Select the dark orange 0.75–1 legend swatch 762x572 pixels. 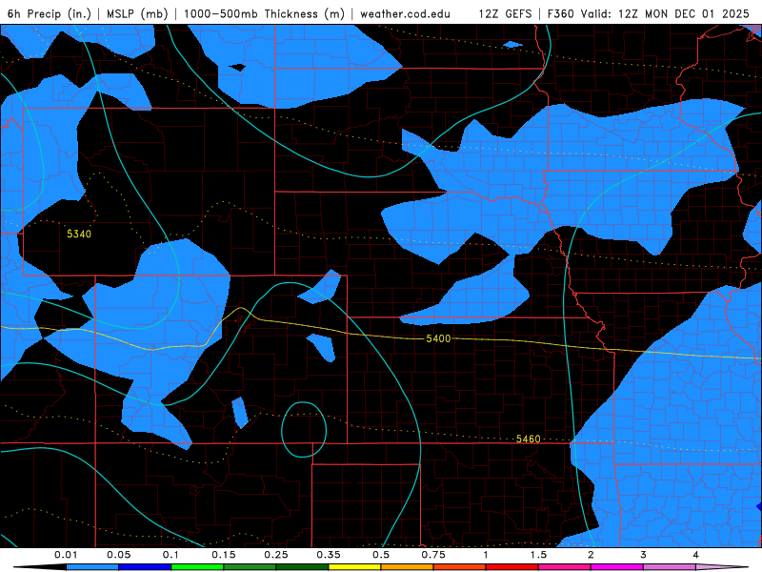pyautogui.click(x=460, y=567)
